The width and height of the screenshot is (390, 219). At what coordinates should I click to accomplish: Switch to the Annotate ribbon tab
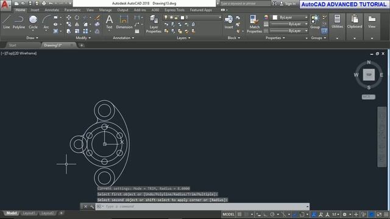pyautogui.click(x=52, y=10)
